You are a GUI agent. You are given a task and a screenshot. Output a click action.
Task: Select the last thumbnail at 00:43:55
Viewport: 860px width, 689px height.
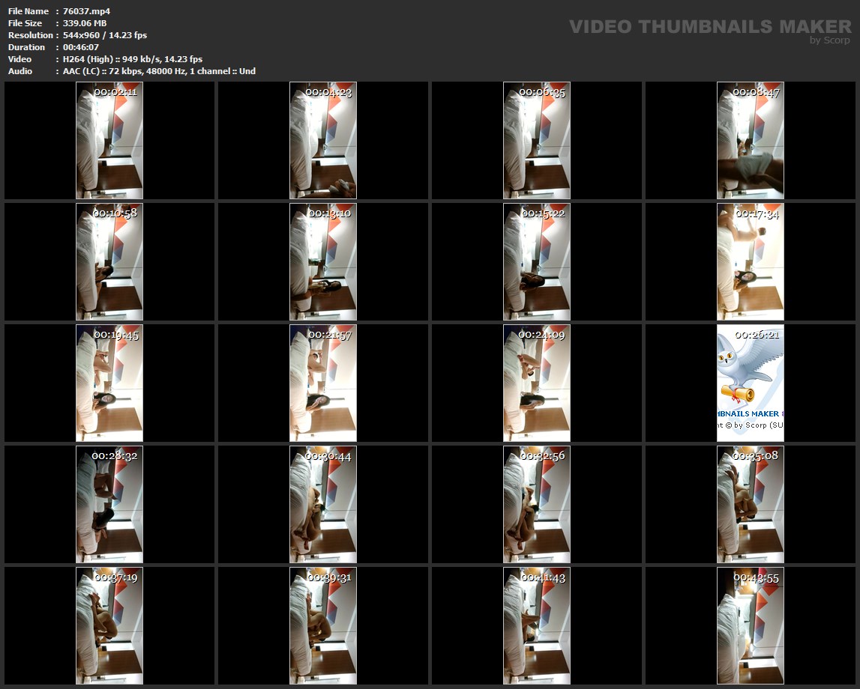[x=751, y=625]
